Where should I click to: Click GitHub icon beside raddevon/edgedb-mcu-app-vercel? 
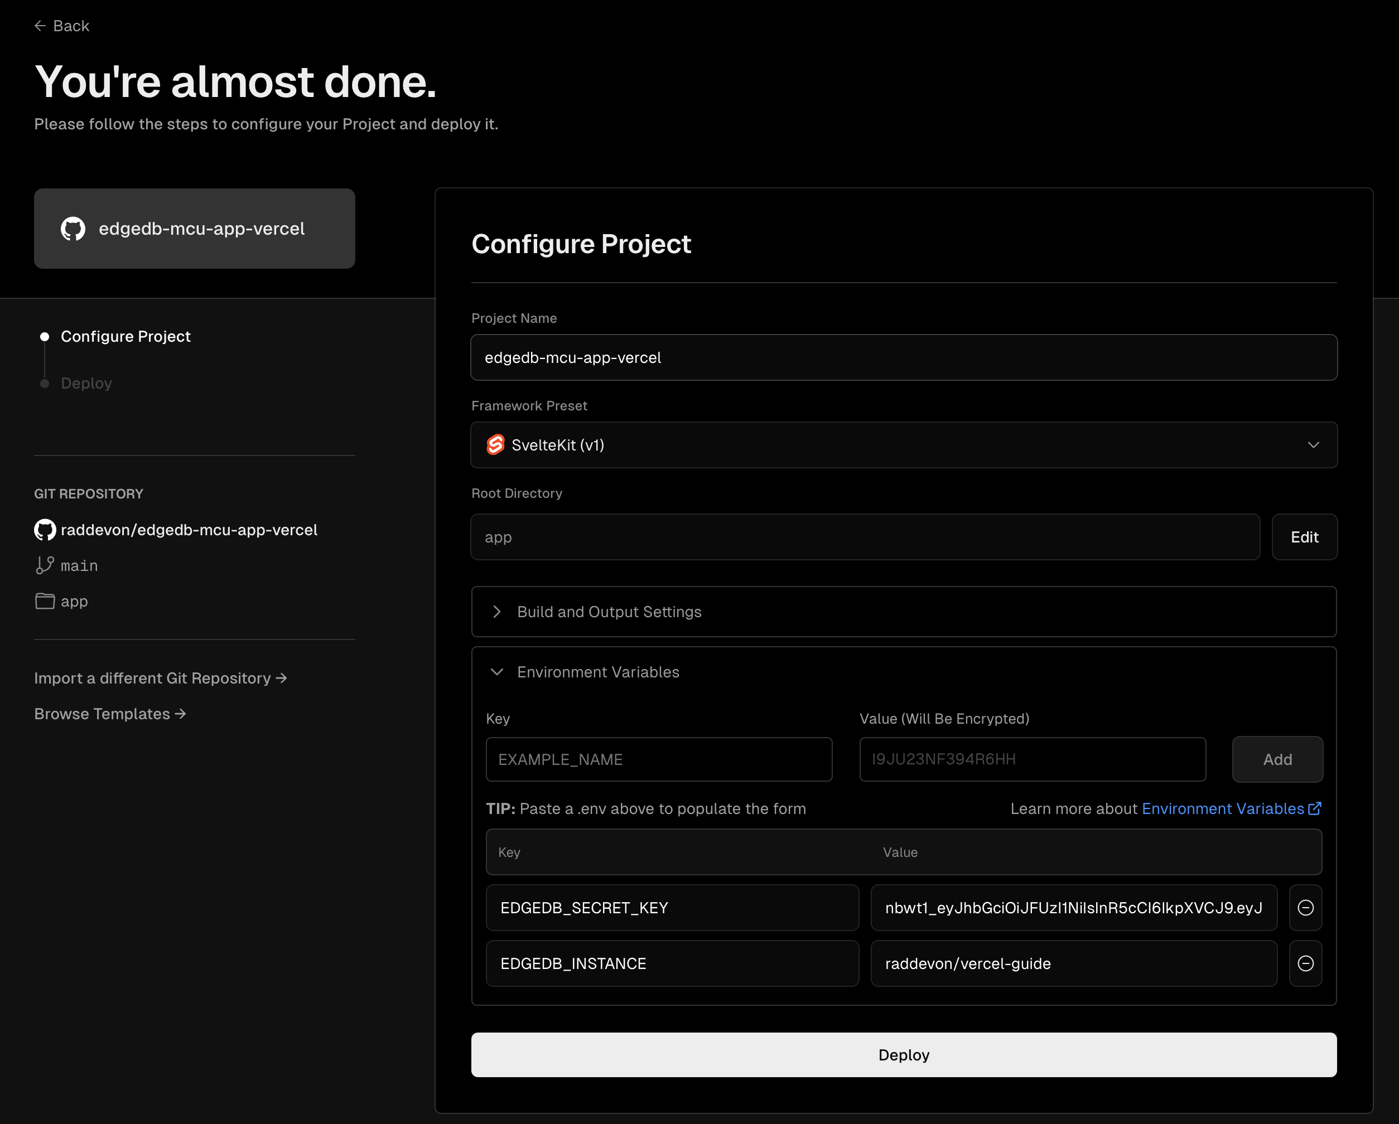tap(45, 530)
